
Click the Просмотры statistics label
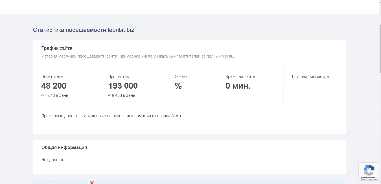(x=119, y=76)
